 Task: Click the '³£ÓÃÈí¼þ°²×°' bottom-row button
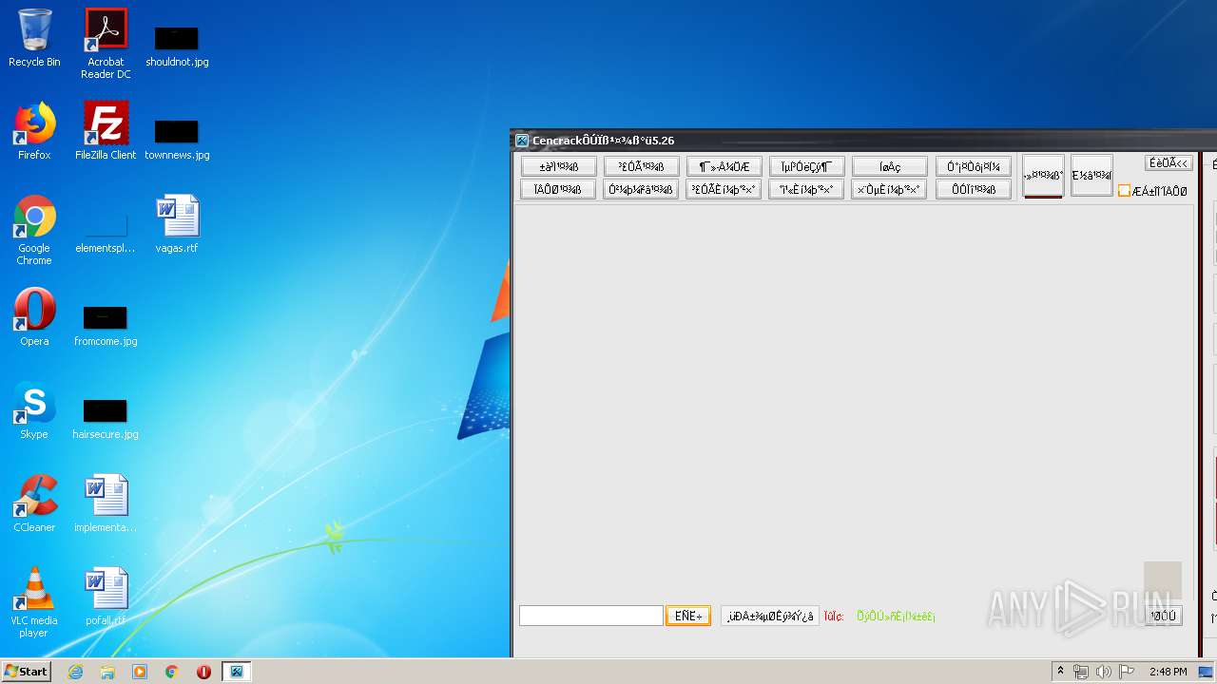(724, 189)
